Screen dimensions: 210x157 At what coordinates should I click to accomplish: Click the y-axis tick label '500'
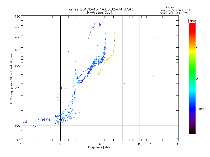tap(17, 38)
